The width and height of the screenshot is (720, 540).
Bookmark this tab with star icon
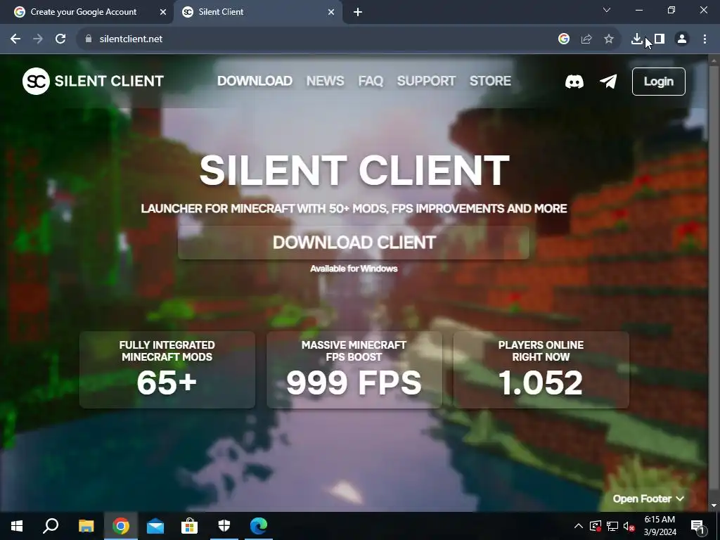(x=609, y=39)
